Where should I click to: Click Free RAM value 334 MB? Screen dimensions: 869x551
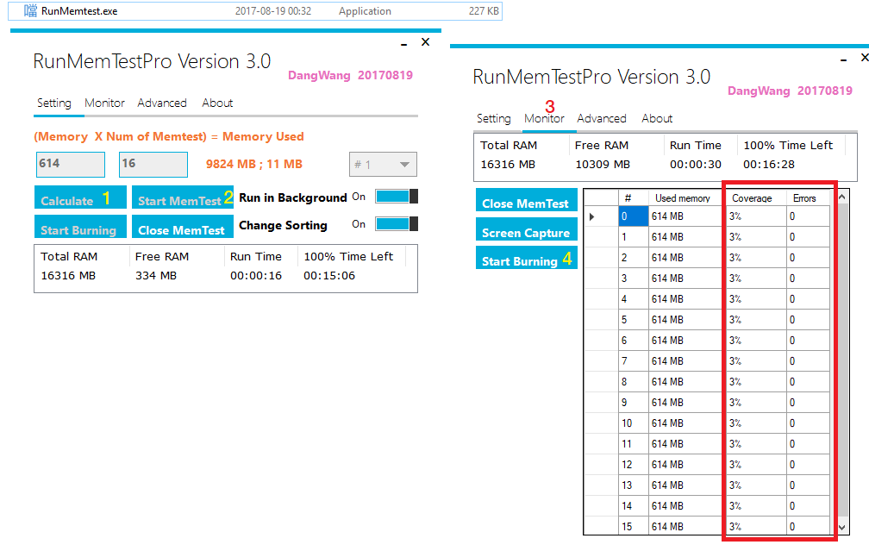click(x=156, y=276)
